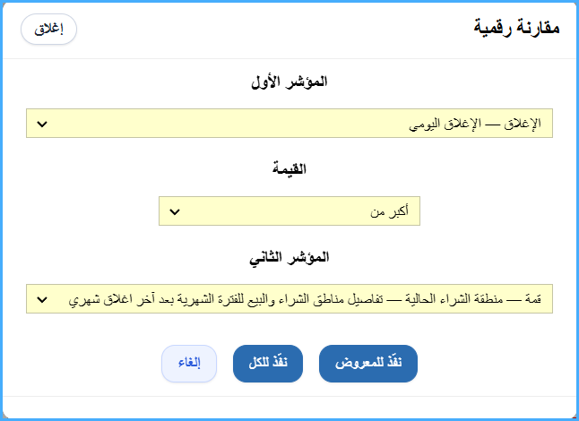Select the أكبر من text in value field
The height and width of the screenshot is (421, 579).
(390, 211)
